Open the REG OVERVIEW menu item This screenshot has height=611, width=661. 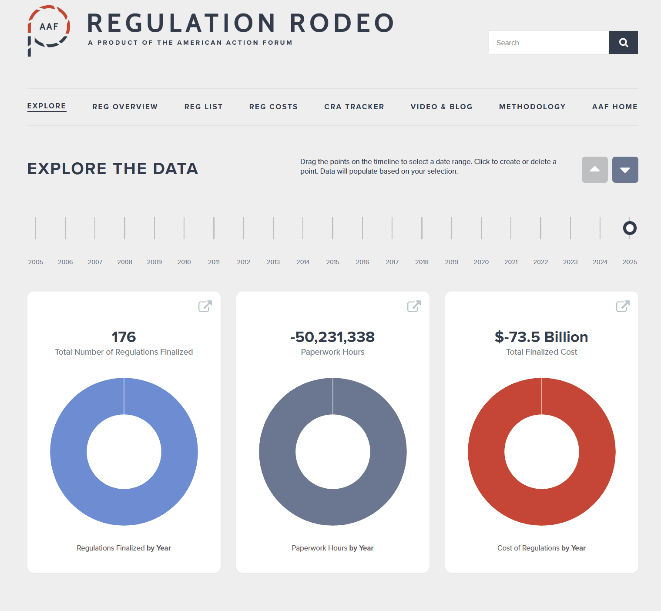(x=125, y=107)
